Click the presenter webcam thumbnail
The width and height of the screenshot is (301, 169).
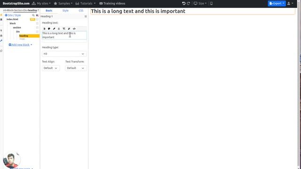[x=11, y=160]
